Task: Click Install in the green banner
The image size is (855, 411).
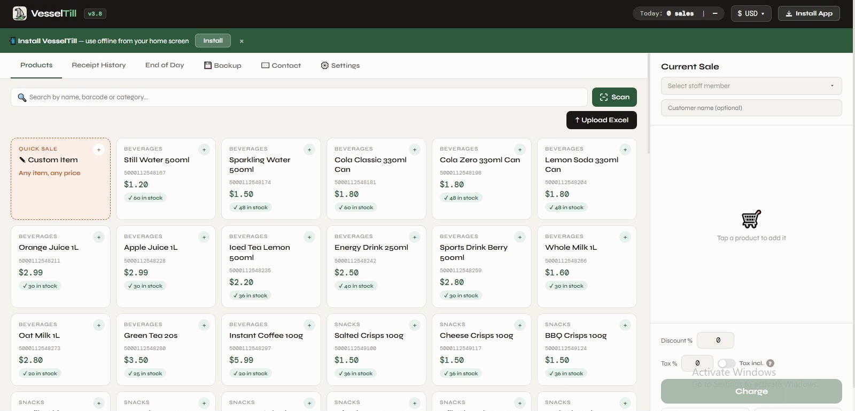Action: (x=213, y=41)
